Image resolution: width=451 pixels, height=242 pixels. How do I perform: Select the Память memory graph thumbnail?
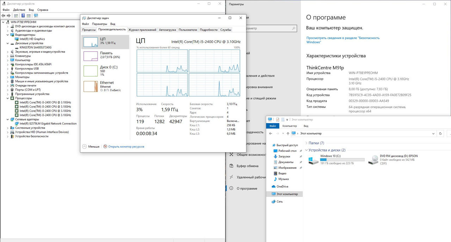point(91,56)
